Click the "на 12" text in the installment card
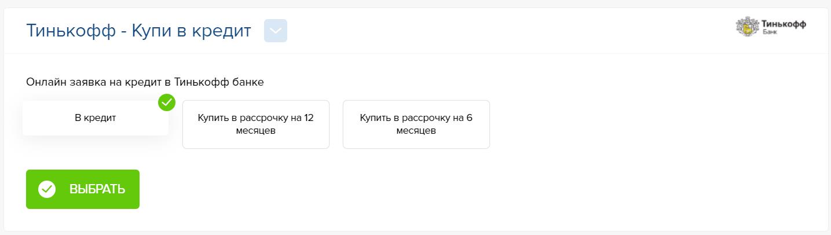This screenshot has width=831, height=235. coord(302,117)
